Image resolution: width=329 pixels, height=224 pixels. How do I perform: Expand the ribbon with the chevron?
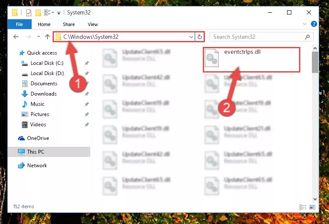(305, 24)
